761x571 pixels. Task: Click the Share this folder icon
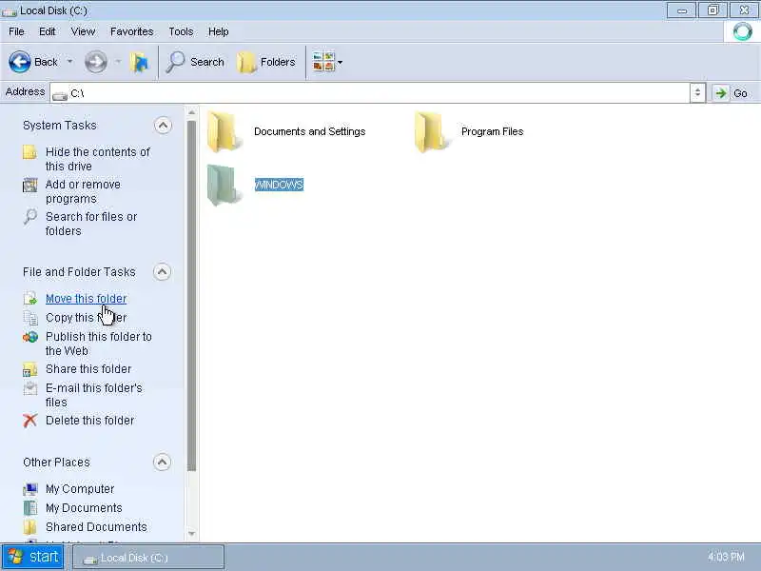coord(30,369)
